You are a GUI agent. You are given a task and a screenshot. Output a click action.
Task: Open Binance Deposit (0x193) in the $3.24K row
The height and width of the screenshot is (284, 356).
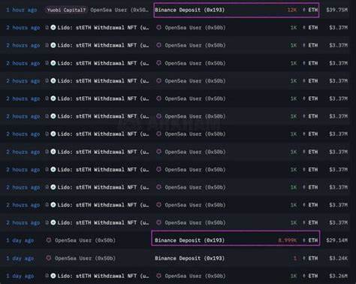tap(190, 258)
